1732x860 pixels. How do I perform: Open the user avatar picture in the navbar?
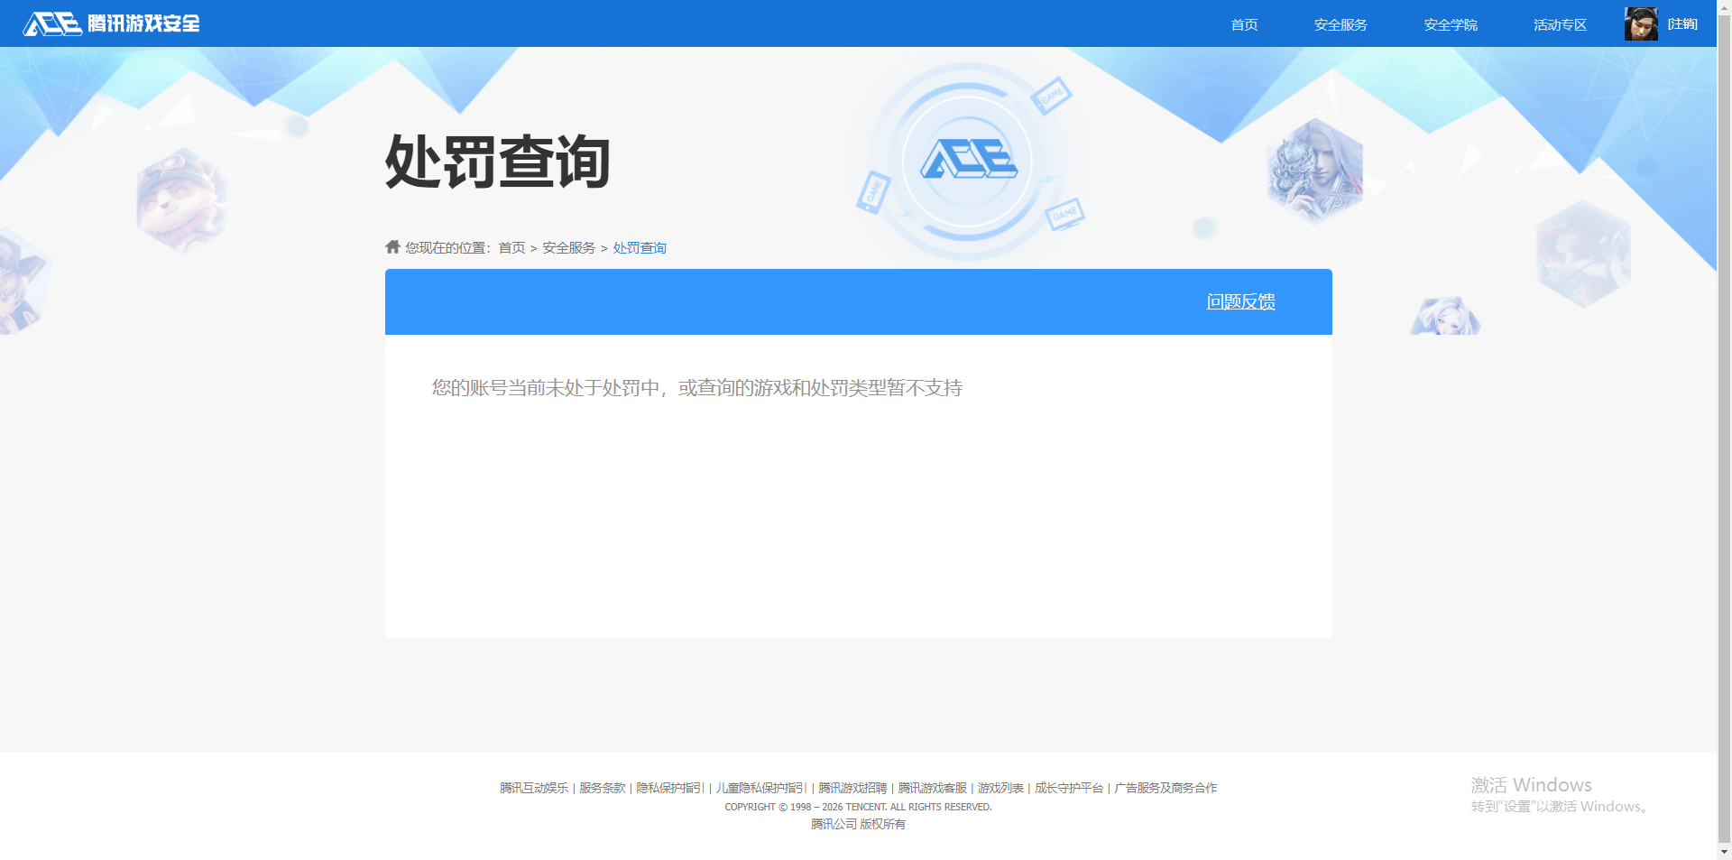point(1640,23)
